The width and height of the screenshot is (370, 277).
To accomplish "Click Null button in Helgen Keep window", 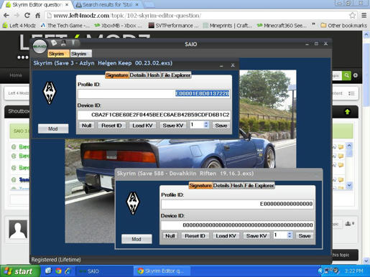I will pyautogui.click(x=86, y=126).
